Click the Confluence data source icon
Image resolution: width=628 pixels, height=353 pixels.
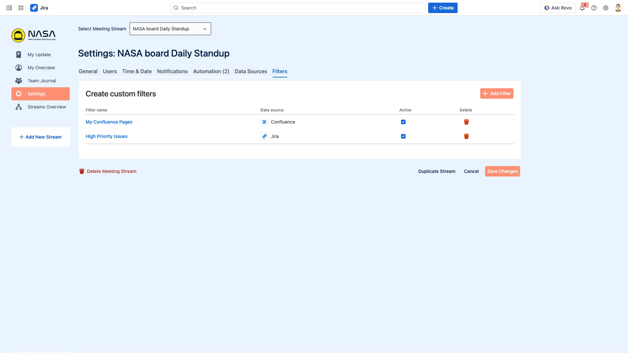264,122
